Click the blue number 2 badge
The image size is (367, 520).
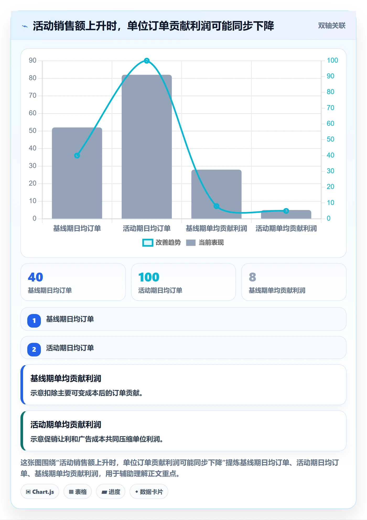point(34,349)
